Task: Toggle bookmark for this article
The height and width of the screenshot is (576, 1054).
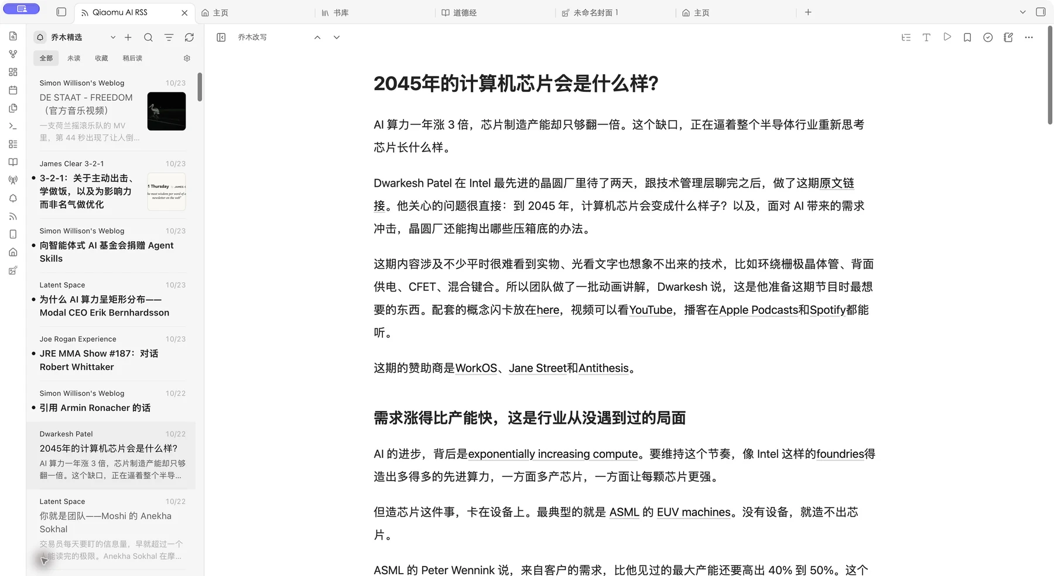Action: pyautogui.click(x=967, y=37)
